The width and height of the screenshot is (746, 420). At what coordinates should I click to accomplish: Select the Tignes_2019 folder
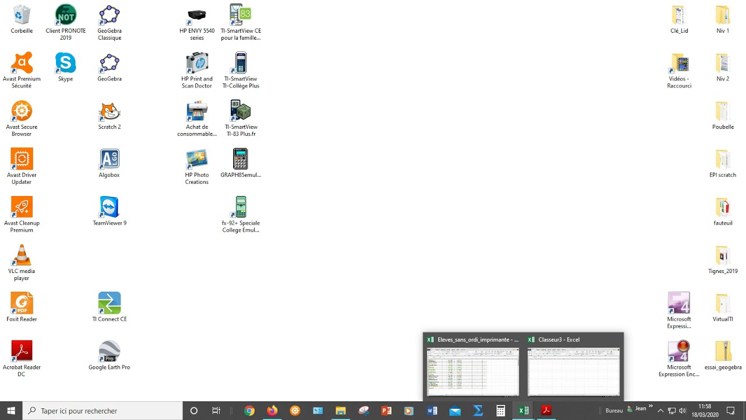pyautogui.click(x=723, y=259)
